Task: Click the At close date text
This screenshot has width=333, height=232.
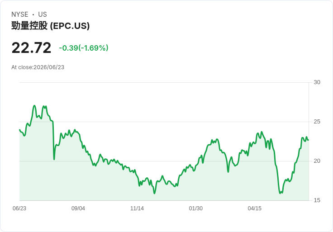Action: [x=38, y=67]
